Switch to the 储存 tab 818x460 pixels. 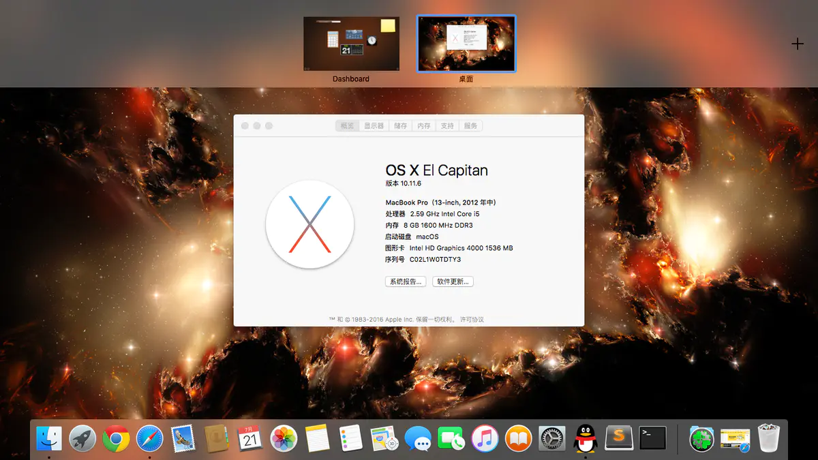pyautogui.click(x=400, y=126)
